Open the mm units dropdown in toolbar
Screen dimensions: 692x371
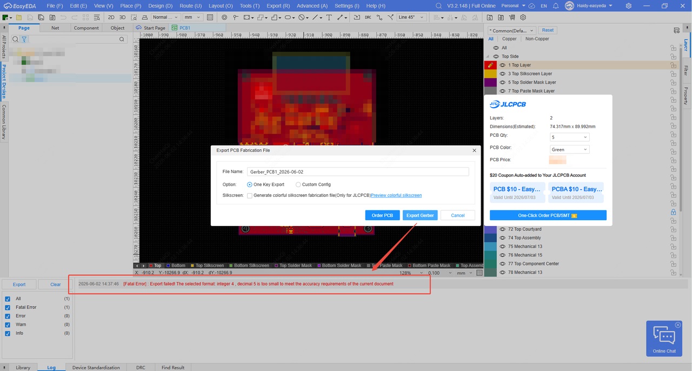click(192, 17)
